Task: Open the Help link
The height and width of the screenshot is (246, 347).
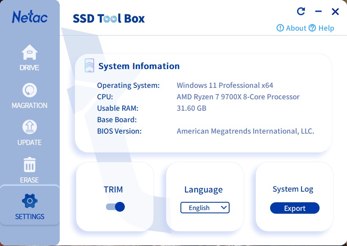Action: click(326, 28)
